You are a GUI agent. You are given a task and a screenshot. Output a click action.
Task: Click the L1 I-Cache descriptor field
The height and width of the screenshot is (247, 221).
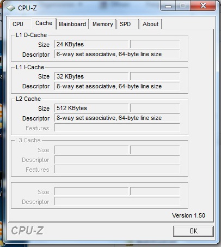(117, 86)
